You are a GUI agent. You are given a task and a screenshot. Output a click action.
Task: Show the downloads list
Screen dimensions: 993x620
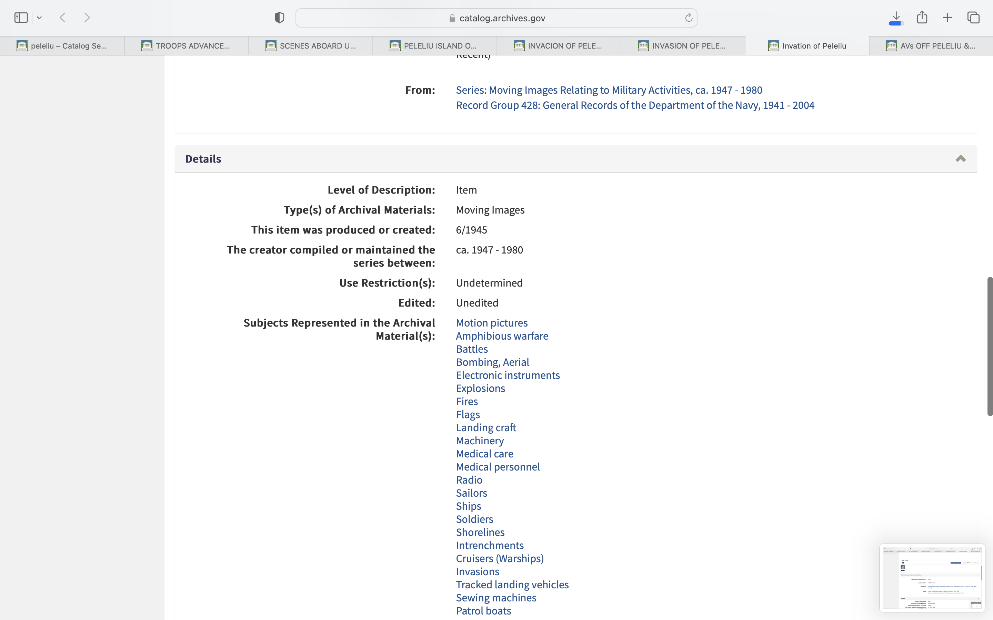pyautogui.click(x=896, y=18)
